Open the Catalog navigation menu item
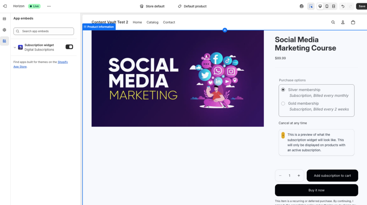Viewport: 367px width, 205px height. coord(152,22)
